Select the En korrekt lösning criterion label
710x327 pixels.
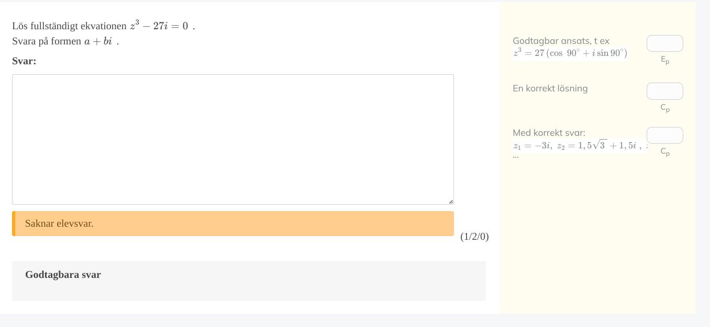(550, 88)
